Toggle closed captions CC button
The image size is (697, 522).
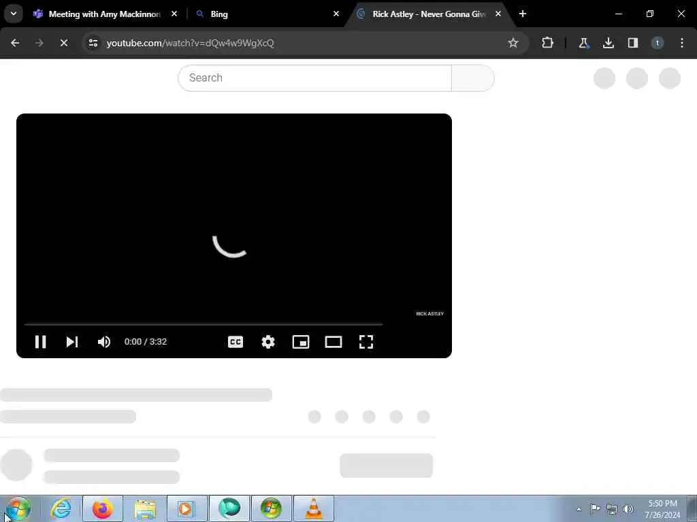tap(236, 342)
